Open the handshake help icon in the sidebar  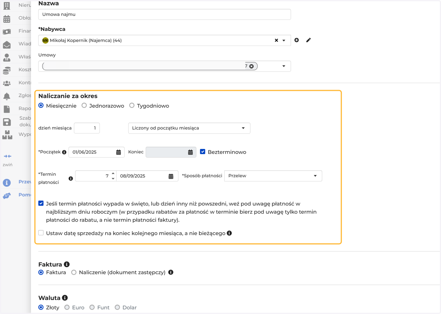(7, 196)
